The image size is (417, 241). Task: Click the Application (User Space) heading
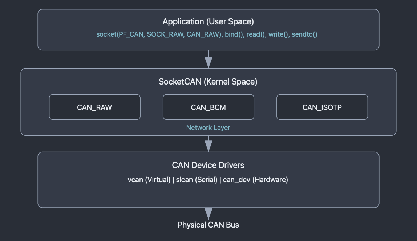[208, 21]
